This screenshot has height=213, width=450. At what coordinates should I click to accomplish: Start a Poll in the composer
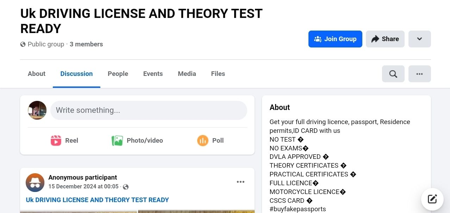coord(211,141)
